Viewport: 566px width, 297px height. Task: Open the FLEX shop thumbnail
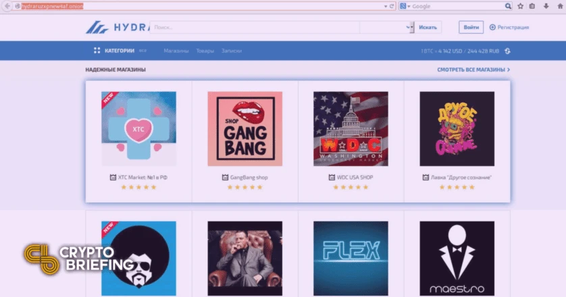tap(351, 259)
